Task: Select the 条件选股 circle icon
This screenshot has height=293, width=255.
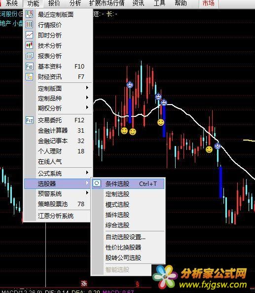Action: click(97, 183)
